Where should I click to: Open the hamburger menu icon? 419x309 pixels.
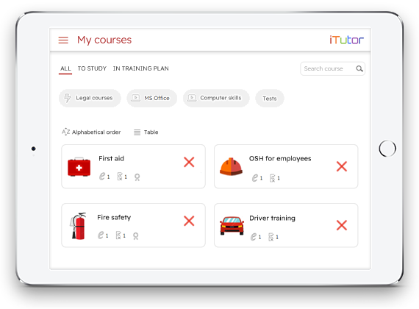click(63, 40)
